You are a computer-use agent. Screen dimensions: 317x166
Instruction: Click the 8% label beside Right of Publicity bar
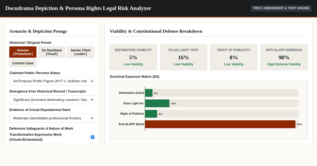[x=161, y=114]
